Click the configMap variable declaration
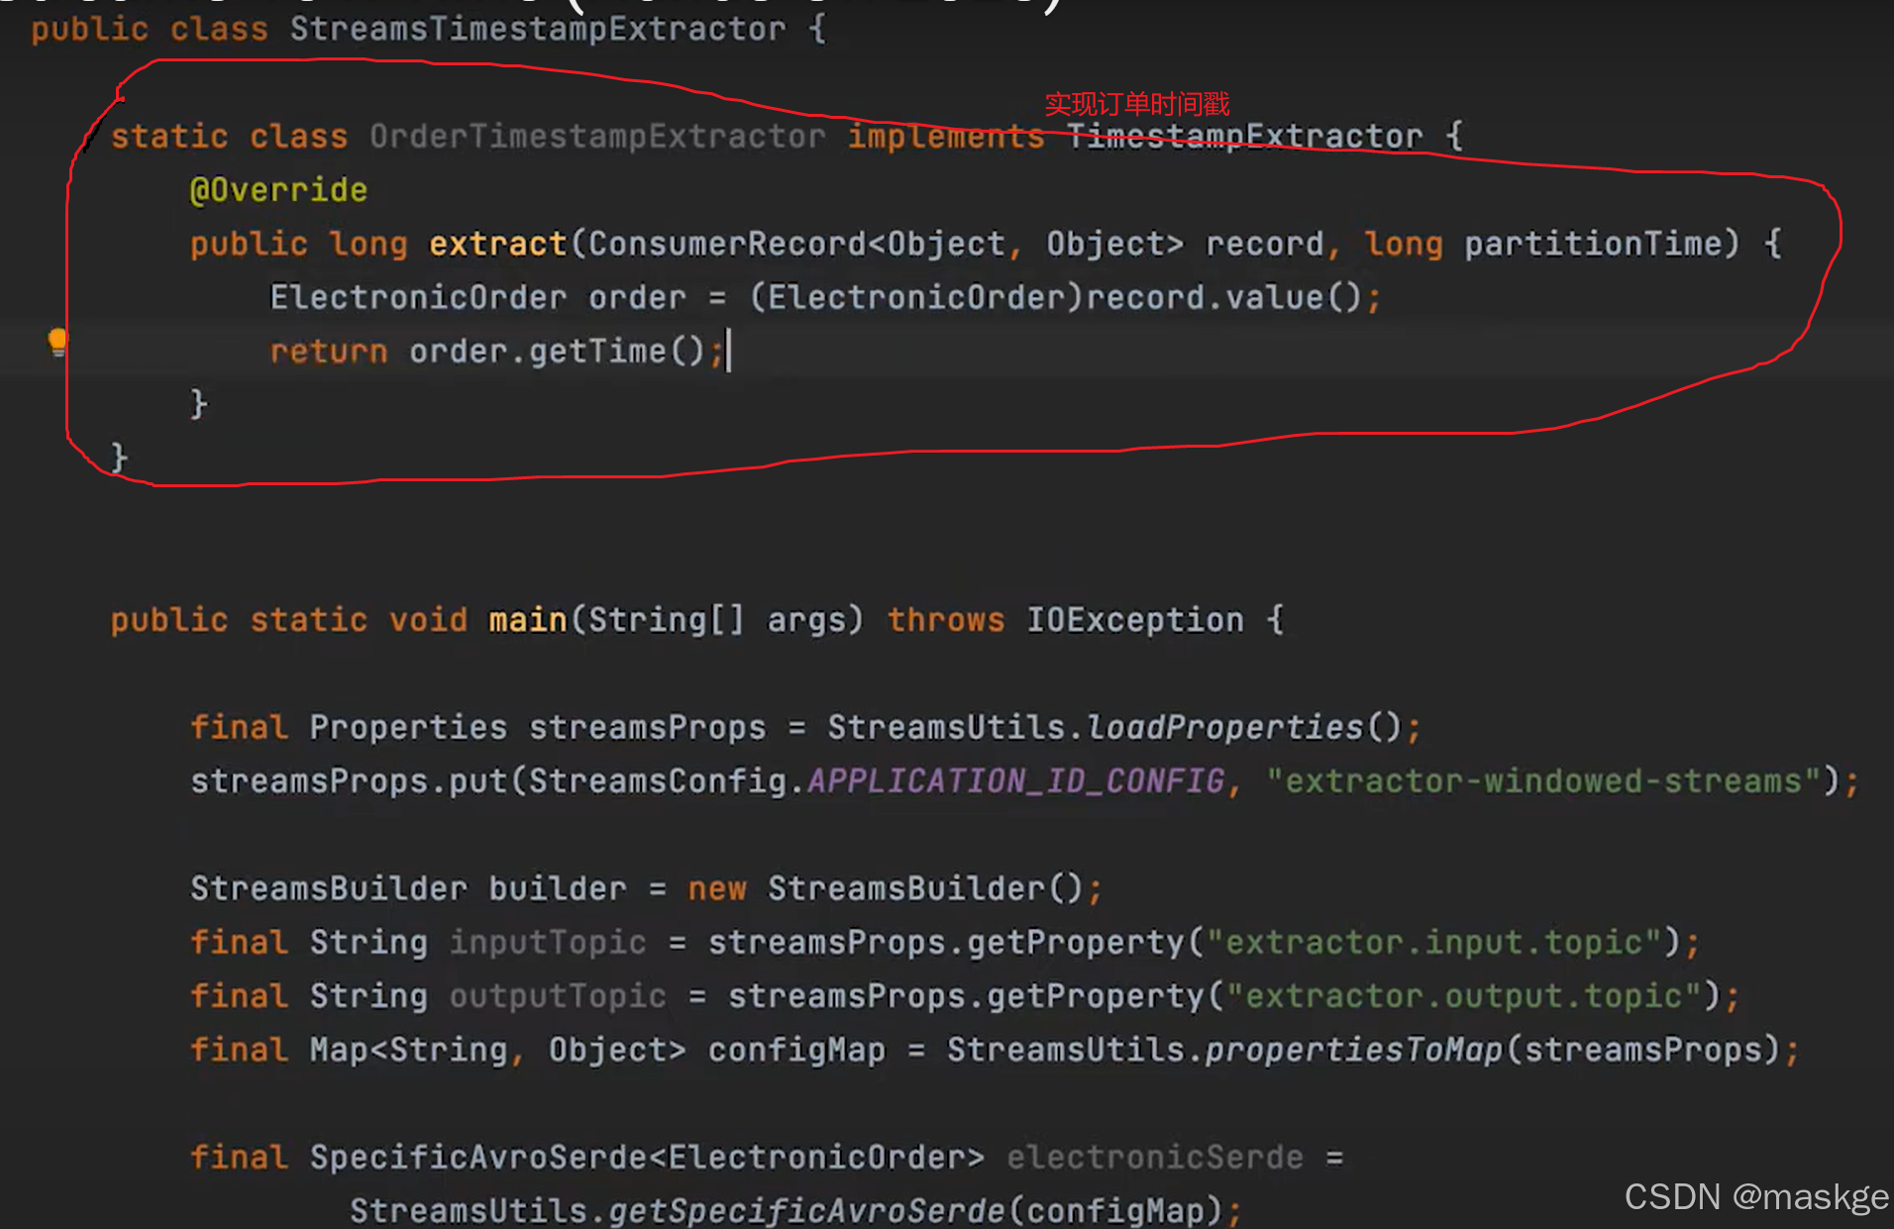 click(x=796, y=1050)
